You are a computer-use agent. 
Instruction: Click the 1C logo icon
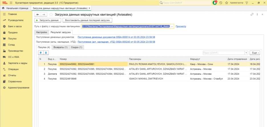click(5, 3)
